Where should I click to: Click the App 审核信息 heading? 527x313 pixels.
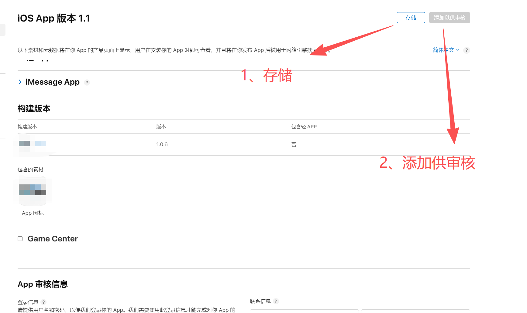coord(43,284)
